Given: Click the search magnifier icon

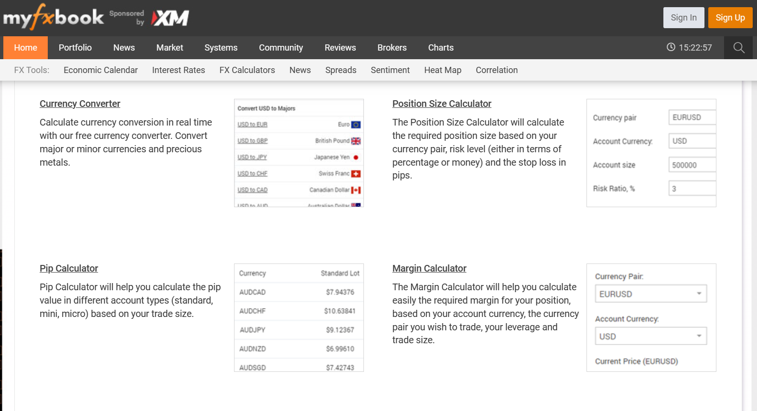Looking at the screenshot, I should [x=738, y=48].
